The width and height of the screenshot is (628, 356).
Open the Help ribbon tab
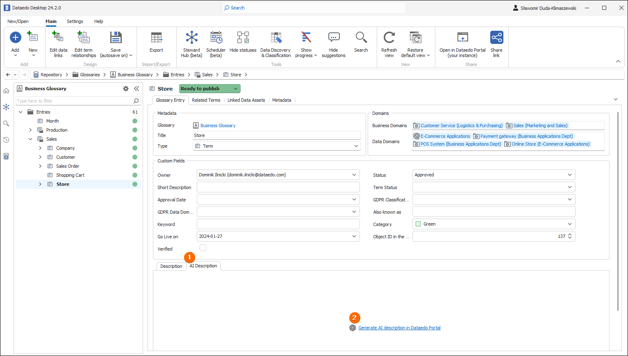pyautogui.click(x=99, y=21)
